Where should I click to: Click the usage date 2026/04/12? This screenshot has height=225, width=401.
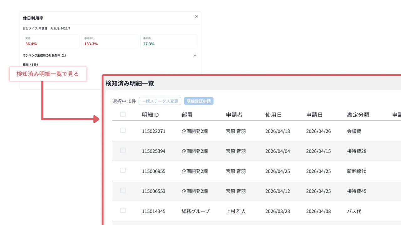point(278,191)
